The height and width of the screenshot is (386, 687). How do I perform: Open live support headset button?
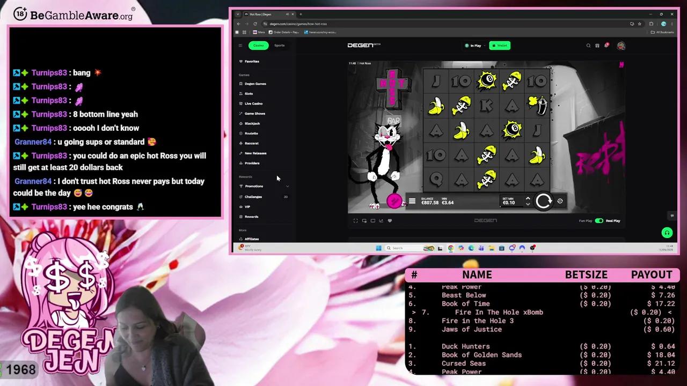(x=667, y=233)
